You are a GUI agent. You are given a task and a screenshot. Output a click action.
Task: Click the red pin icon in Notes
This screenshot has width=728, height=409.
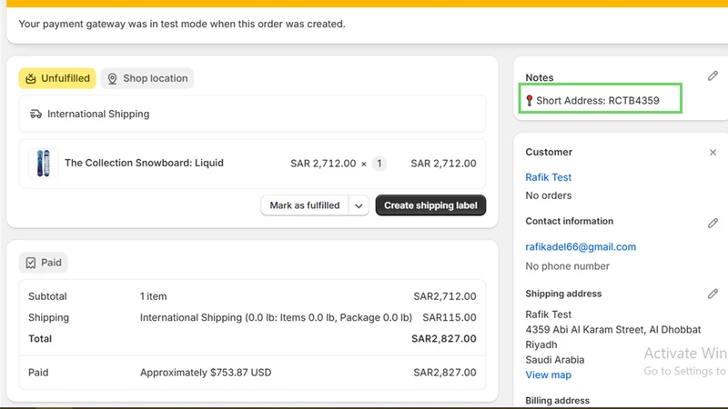pyautogui.click(x=529, y=101)
